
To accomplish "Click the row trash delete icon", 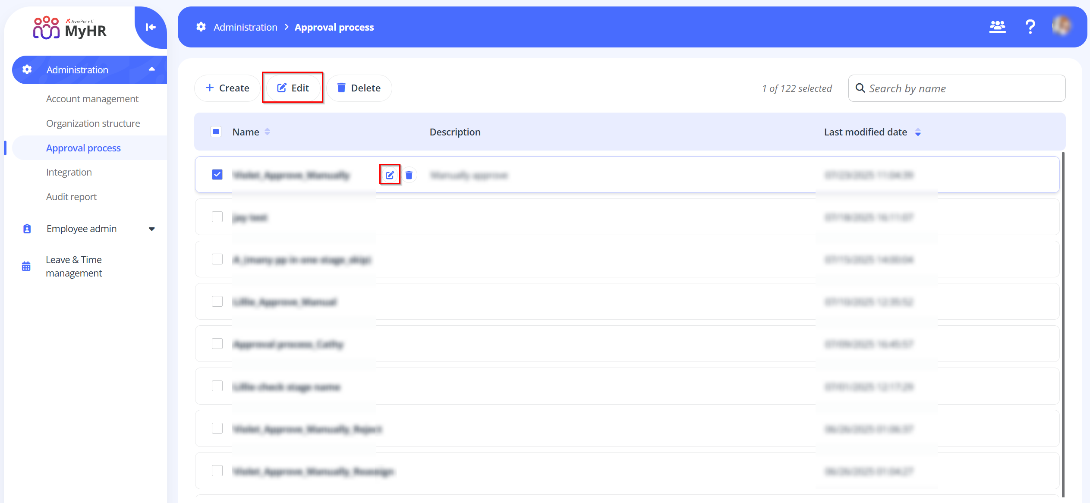I will click(x=409, y=175).
